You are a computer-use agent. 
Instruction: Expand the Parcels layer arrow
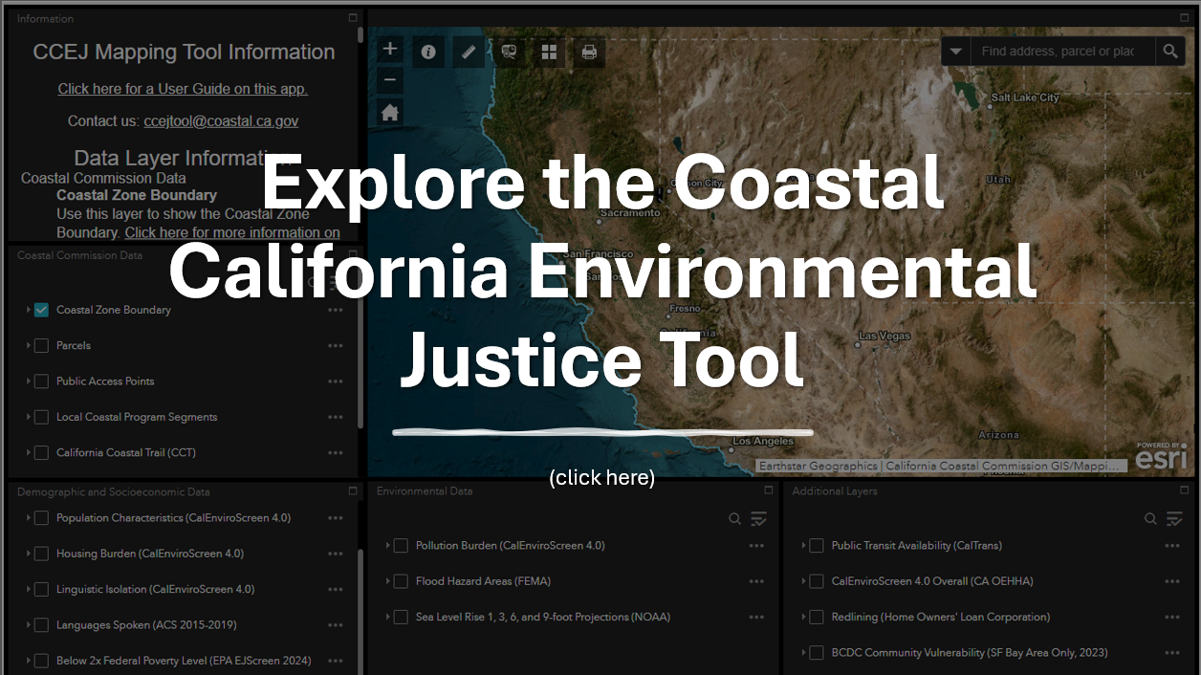(x=29, y=345)
